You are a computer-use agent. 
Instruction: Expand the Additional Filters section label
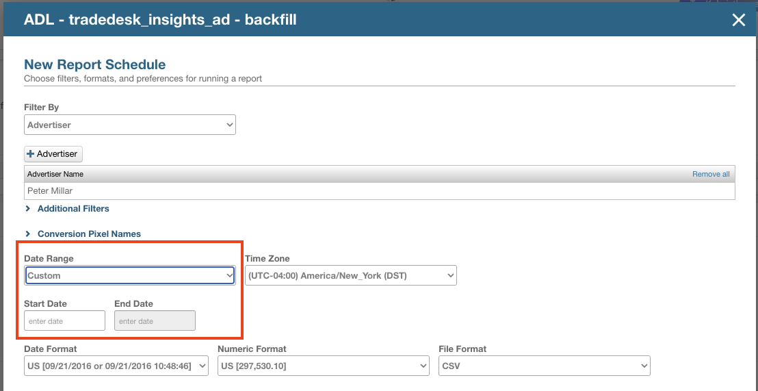73,209
